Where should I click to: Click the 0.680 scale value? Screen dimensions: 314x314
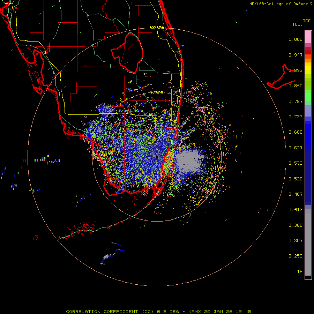point(296,132)
